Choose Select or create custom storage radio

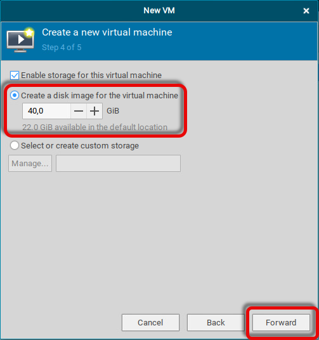(15, 145)
